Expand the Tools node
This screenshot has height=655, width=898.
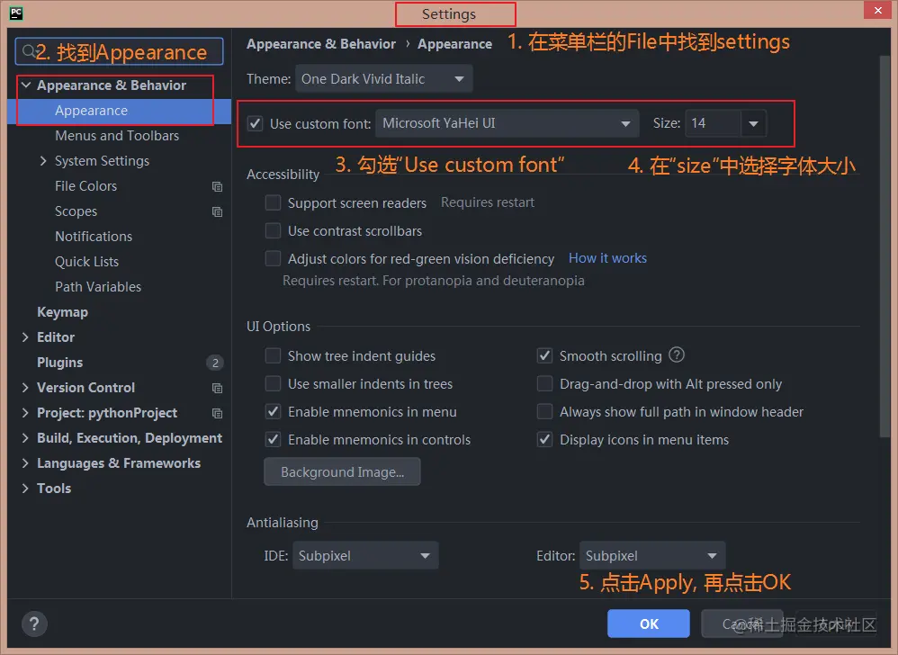25,489
